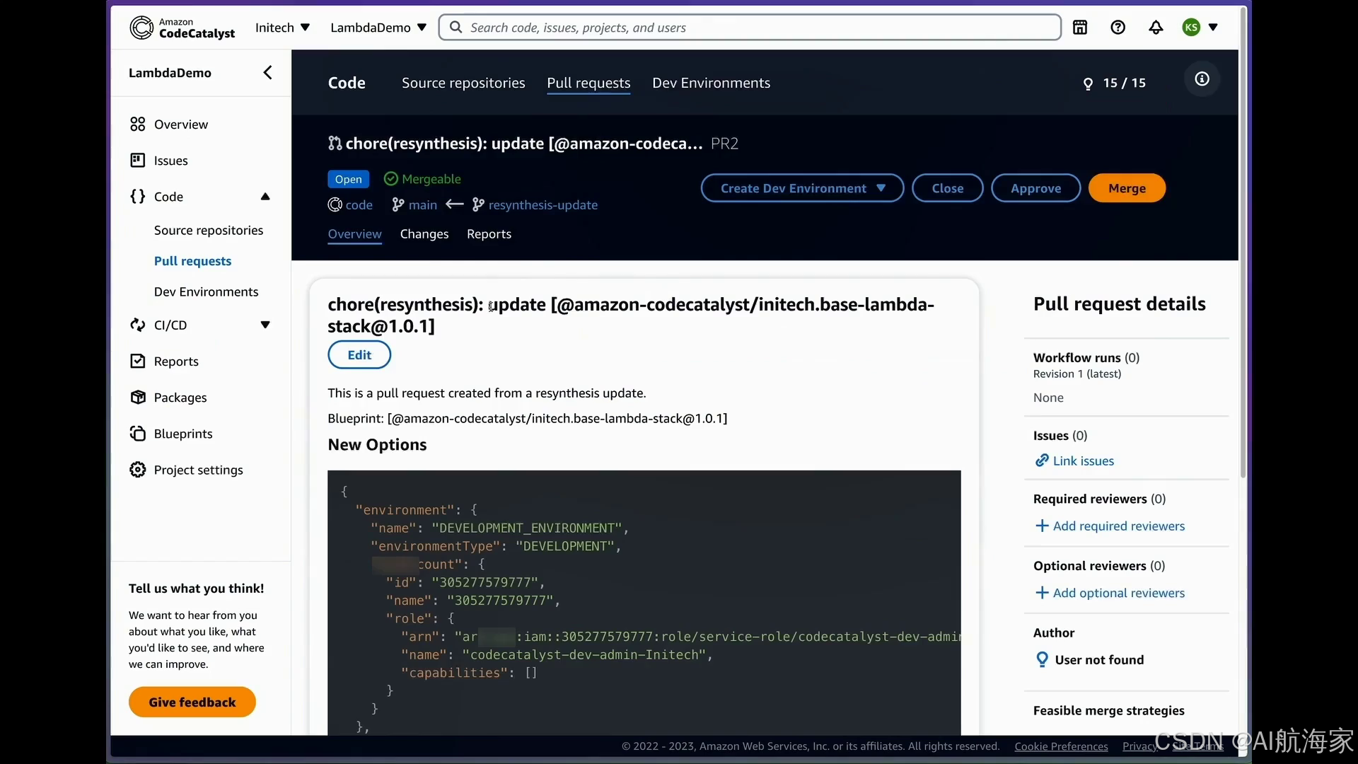Open the notifications bell icon
Viewport: 1358px width, 764px height.
[x=1156, y=28]
